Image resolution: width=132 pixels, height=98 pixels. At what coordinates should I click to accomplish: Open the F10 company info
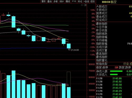point(74,2)
